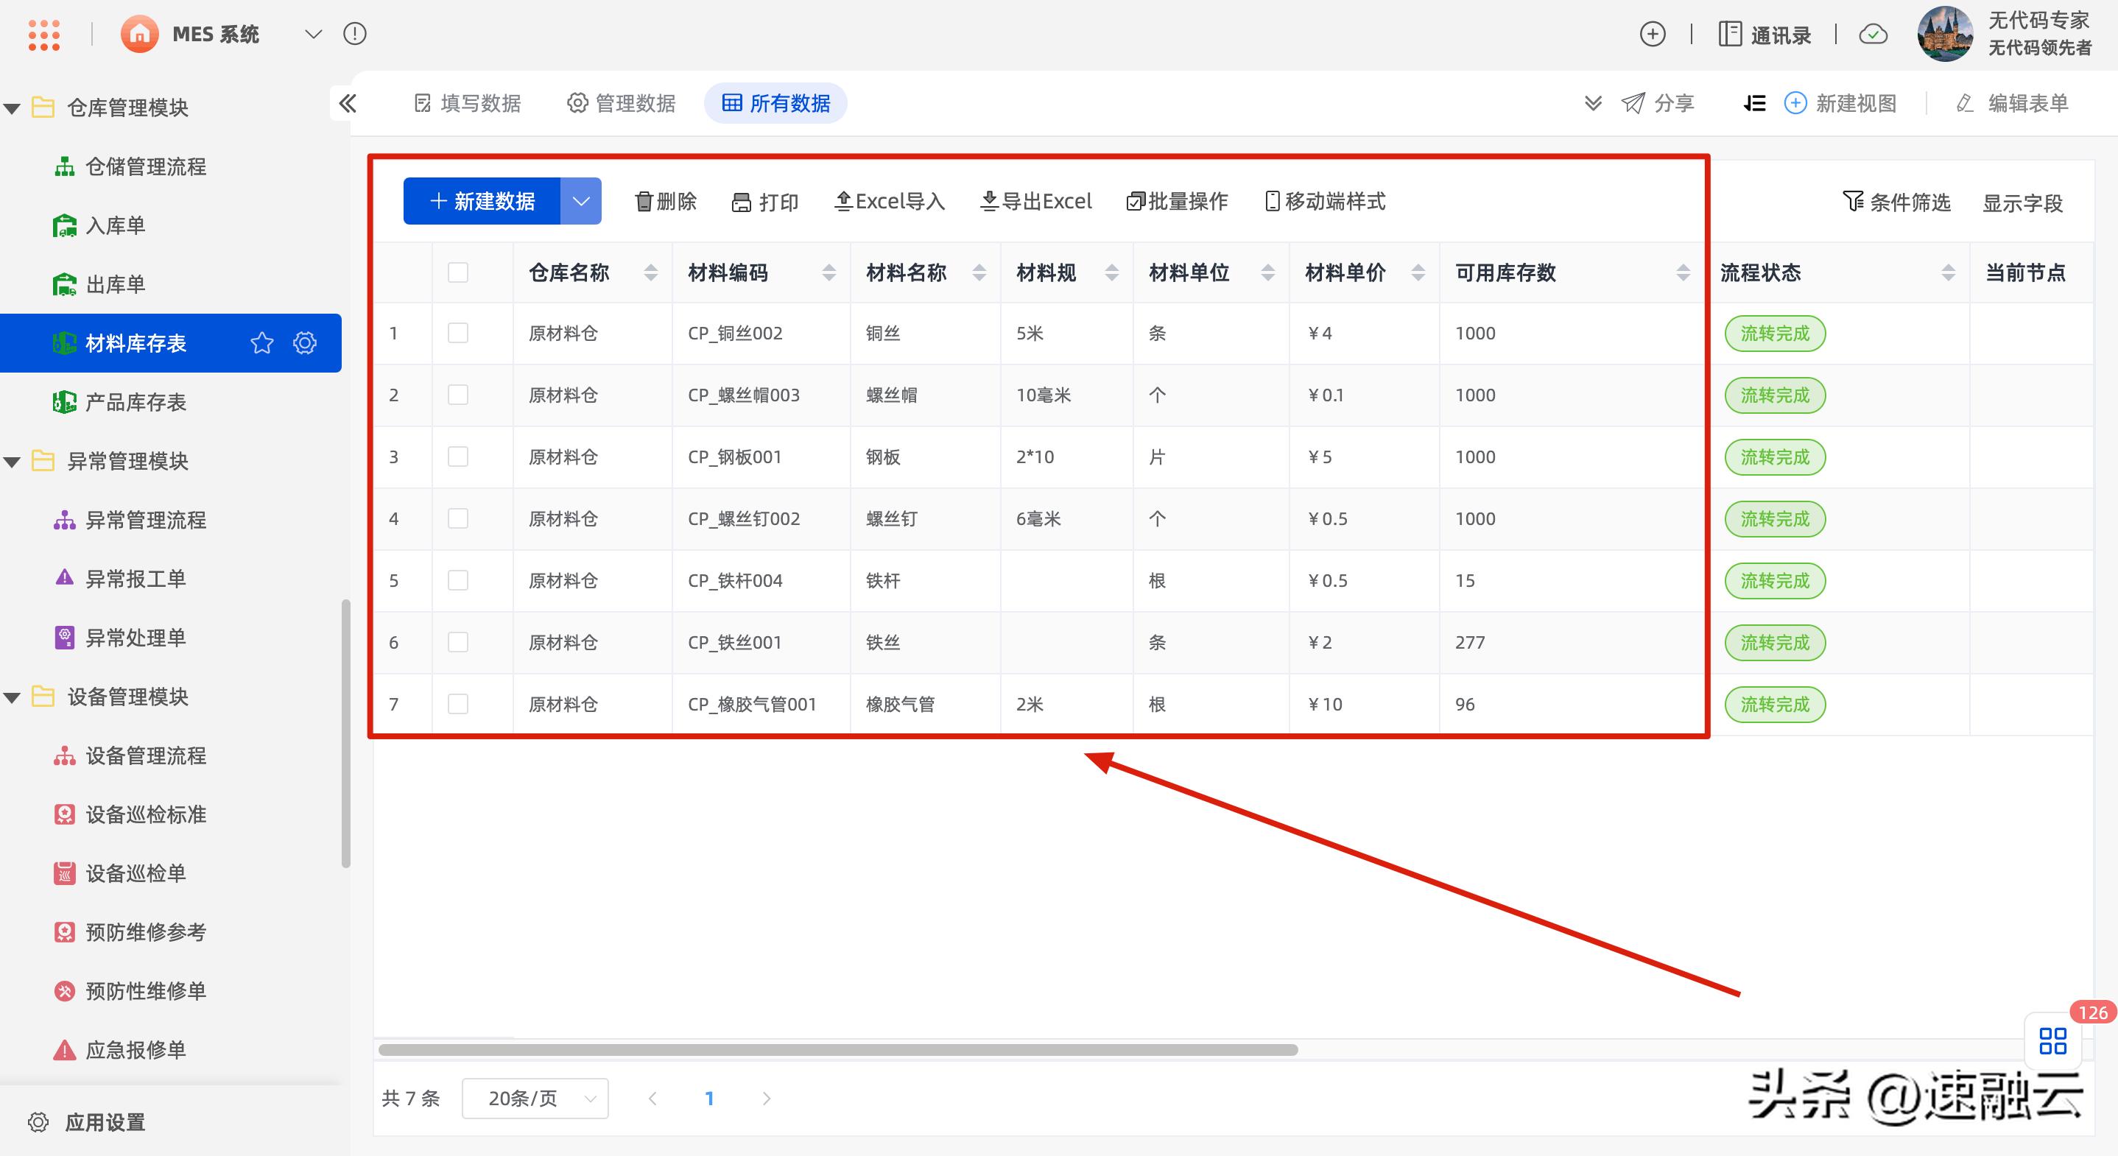Switch to the 管理数据 tab

tap(622, 103)
